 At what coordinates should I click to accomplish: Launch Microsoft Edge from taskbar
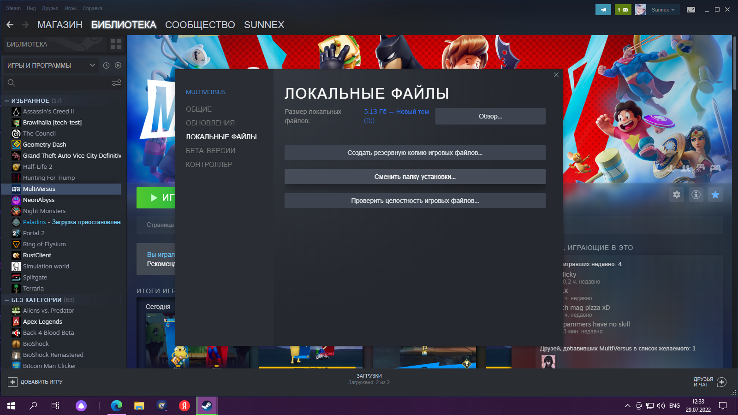coord(117,406)
